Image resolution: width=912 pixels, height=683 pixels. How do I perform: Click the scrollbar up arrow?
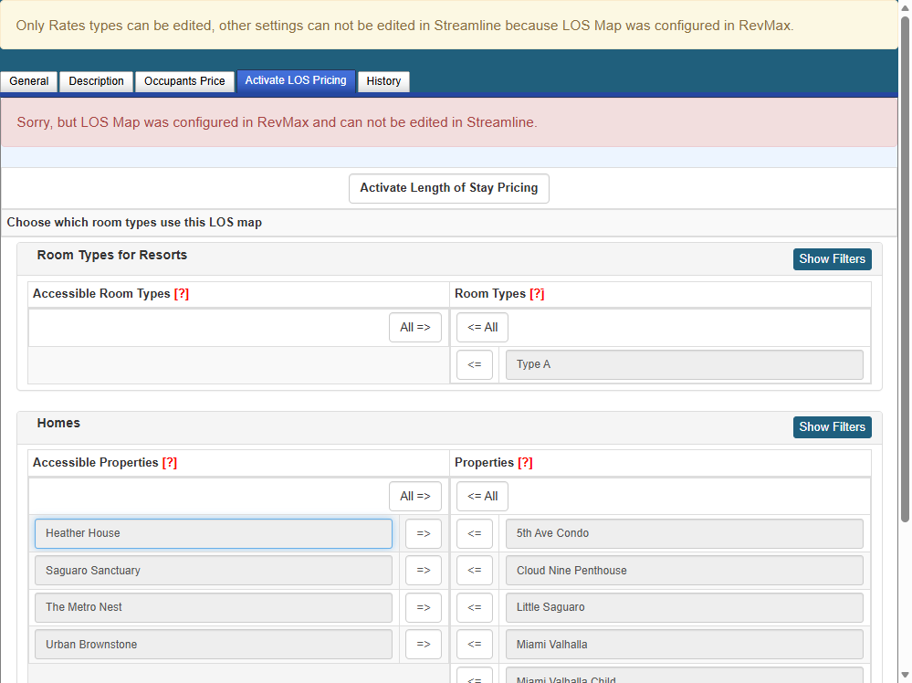(905, 7)
